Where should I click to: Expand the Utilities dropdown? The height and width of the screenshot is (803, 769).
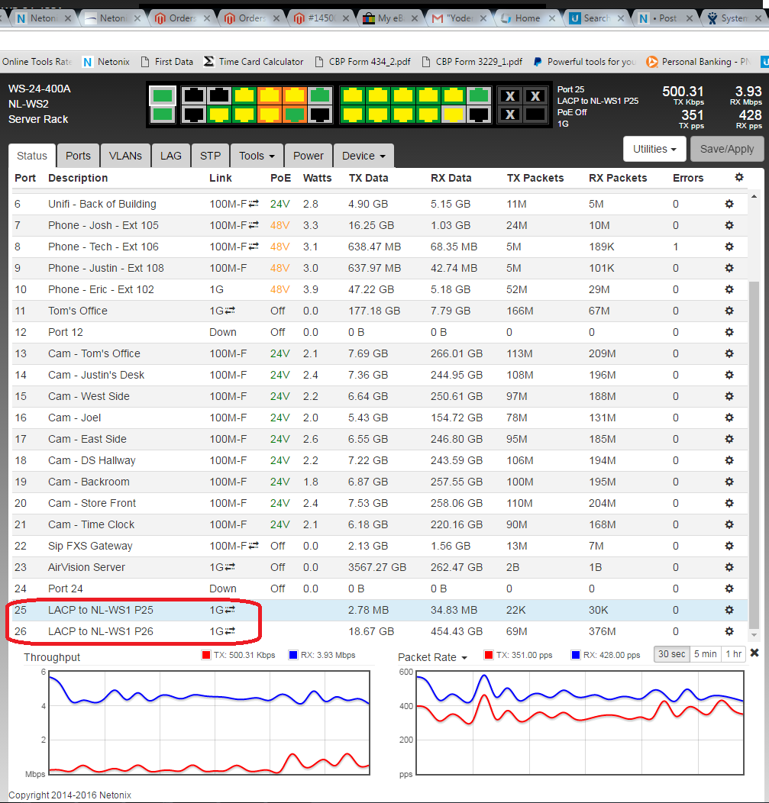654,150
